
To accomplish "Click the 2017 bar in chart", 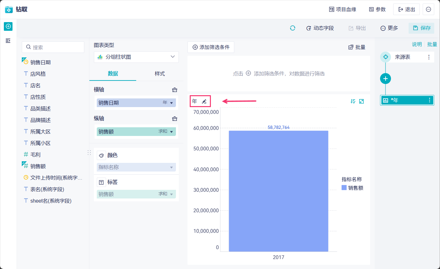I will point(278,191).
